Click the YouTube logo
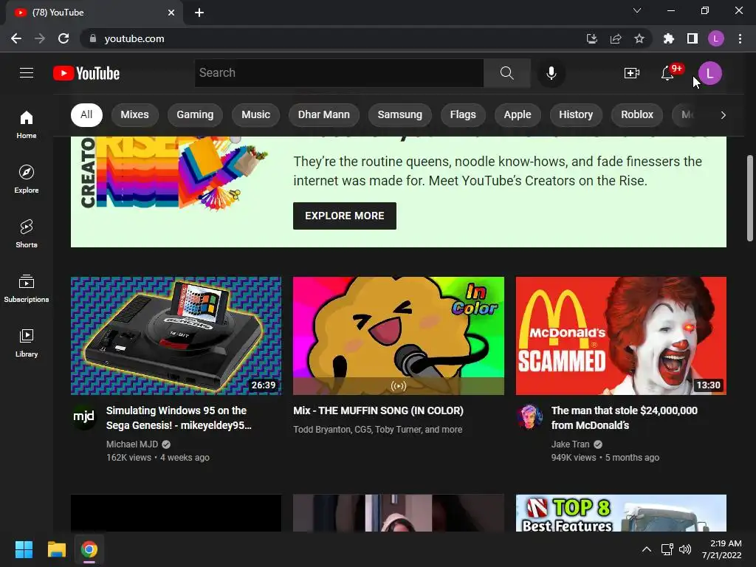 click(86, 73)
